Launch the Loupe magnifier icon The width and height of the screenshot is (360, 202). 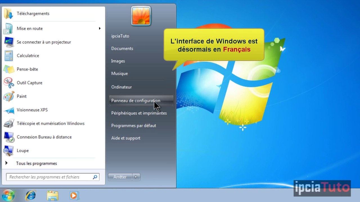point(8,151)
